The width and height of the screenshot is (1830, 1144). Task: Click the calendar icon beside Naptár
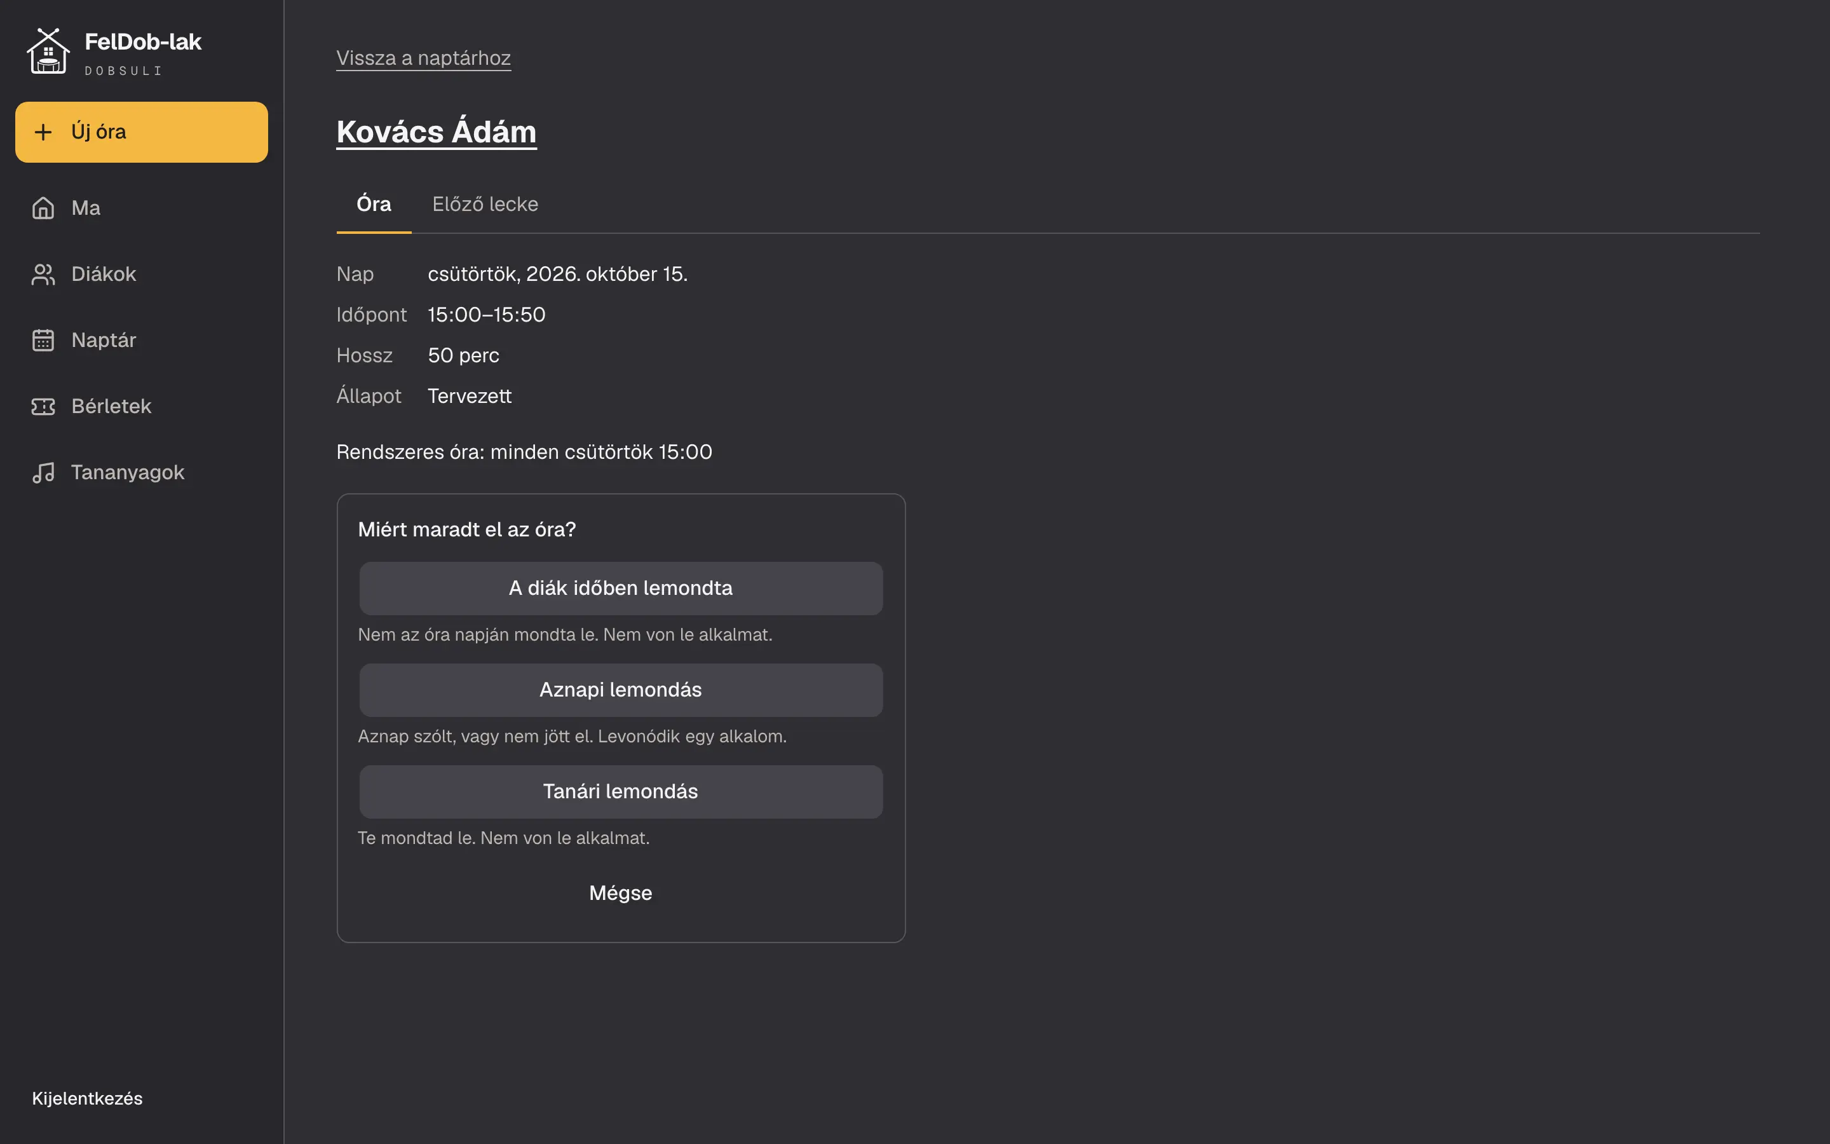pyautogui.click(x=43, y=340)
